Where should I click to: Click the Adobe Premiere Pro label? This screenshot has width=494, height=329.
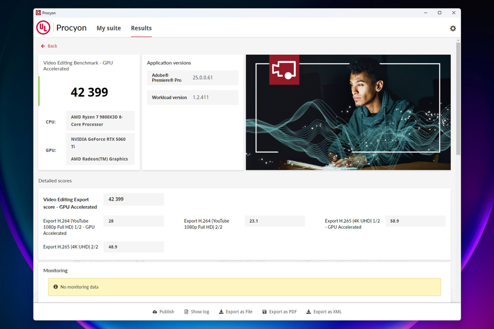pos(167,78)
